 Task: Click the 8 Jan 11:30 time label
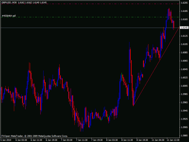pyautogui.click(x=127, y=140)
